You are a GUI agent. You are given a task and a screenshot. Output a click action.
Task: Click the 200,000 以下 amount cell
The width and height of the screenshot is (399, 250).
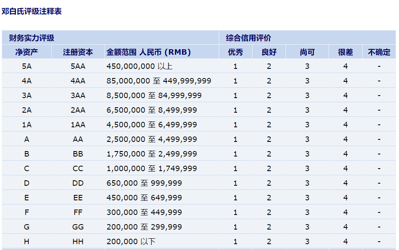[162, 241]
